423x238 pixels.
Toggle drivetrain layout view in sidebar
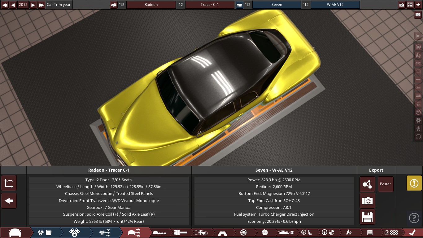(418, 63)
